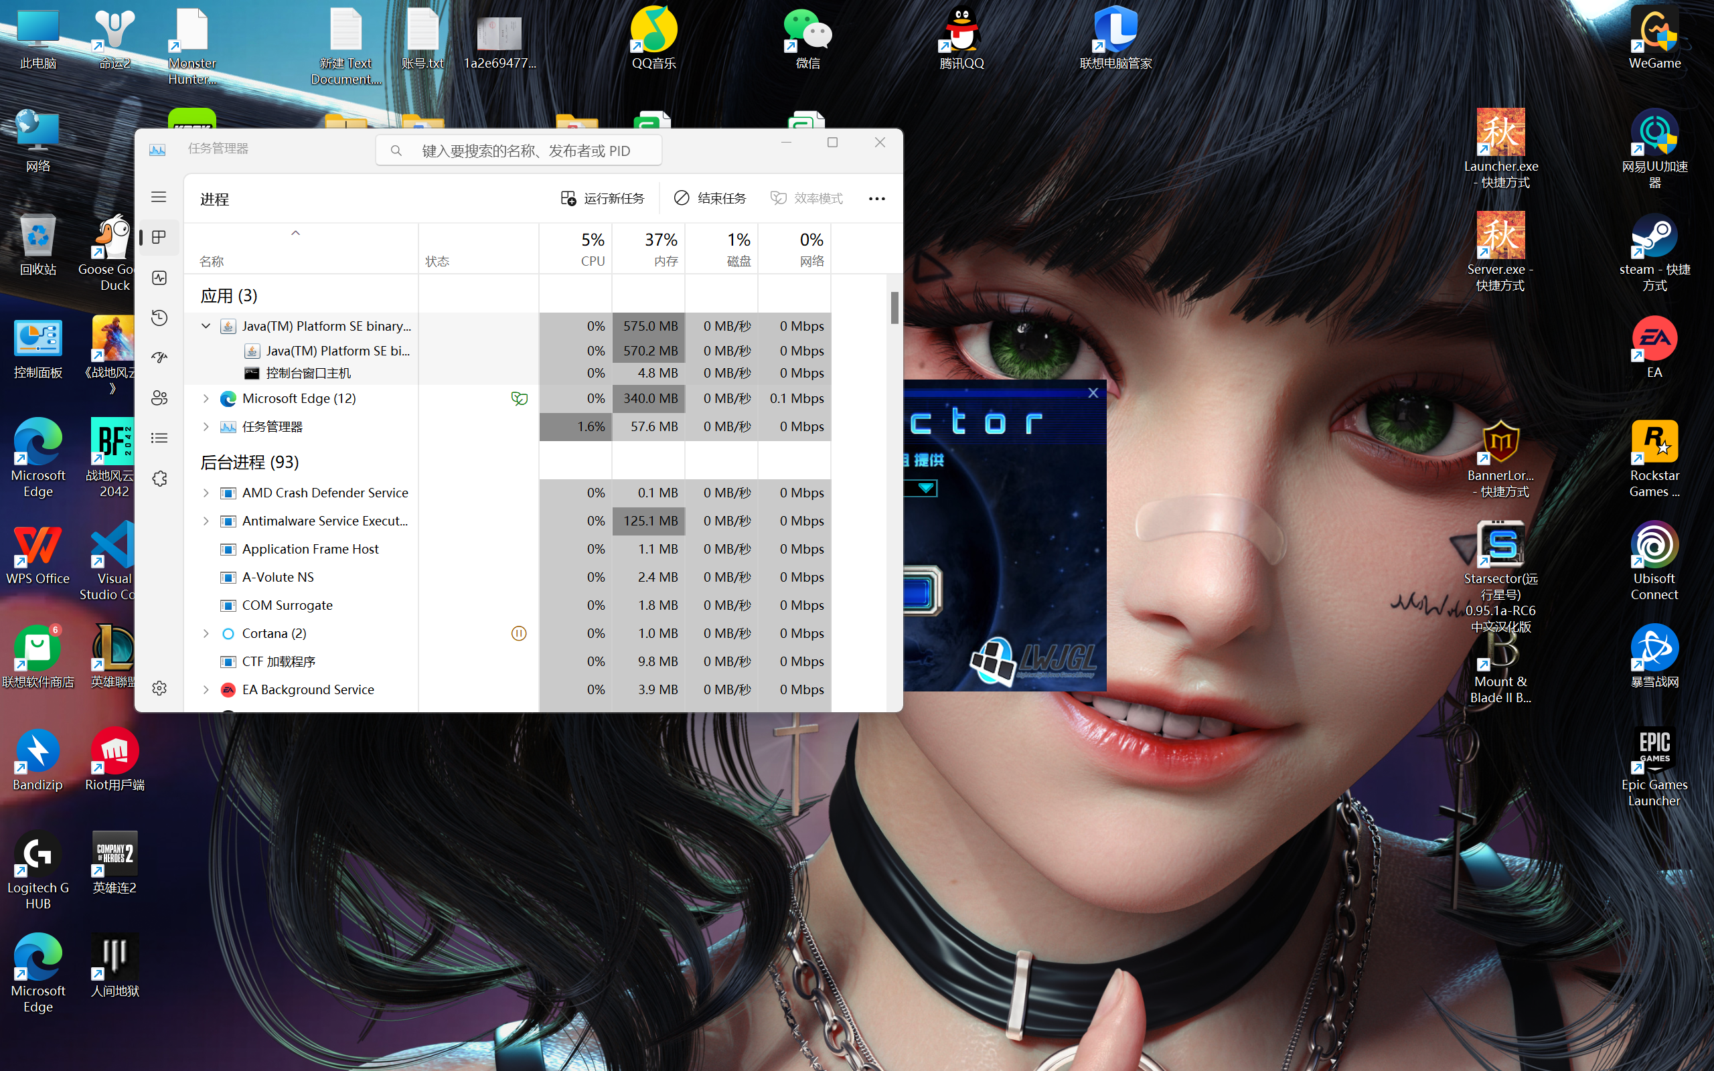Viewport: 1714px width, 1071px height.
Task: Expand Antimalware Service Executable entry
Action: pyautogui.click(x=206, y=521)
